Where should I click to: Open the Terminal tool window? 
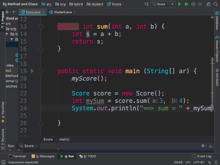17,156
